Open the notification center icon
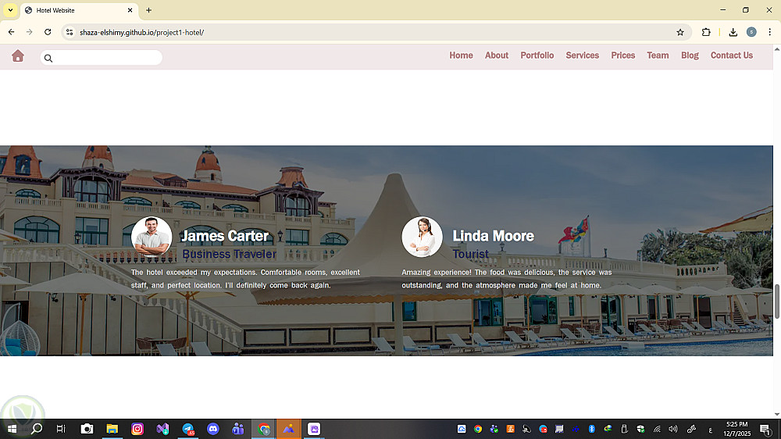 765,429
